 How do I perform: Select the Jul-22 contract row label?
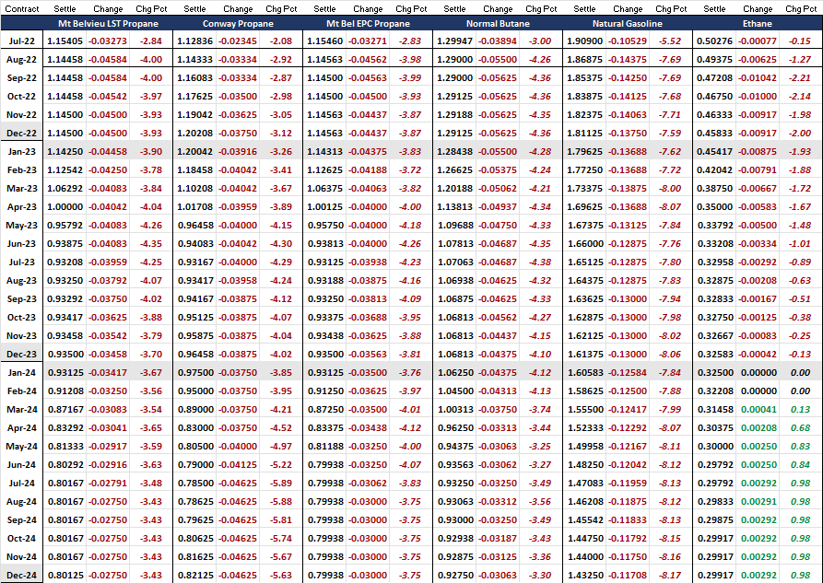(21, 41)
